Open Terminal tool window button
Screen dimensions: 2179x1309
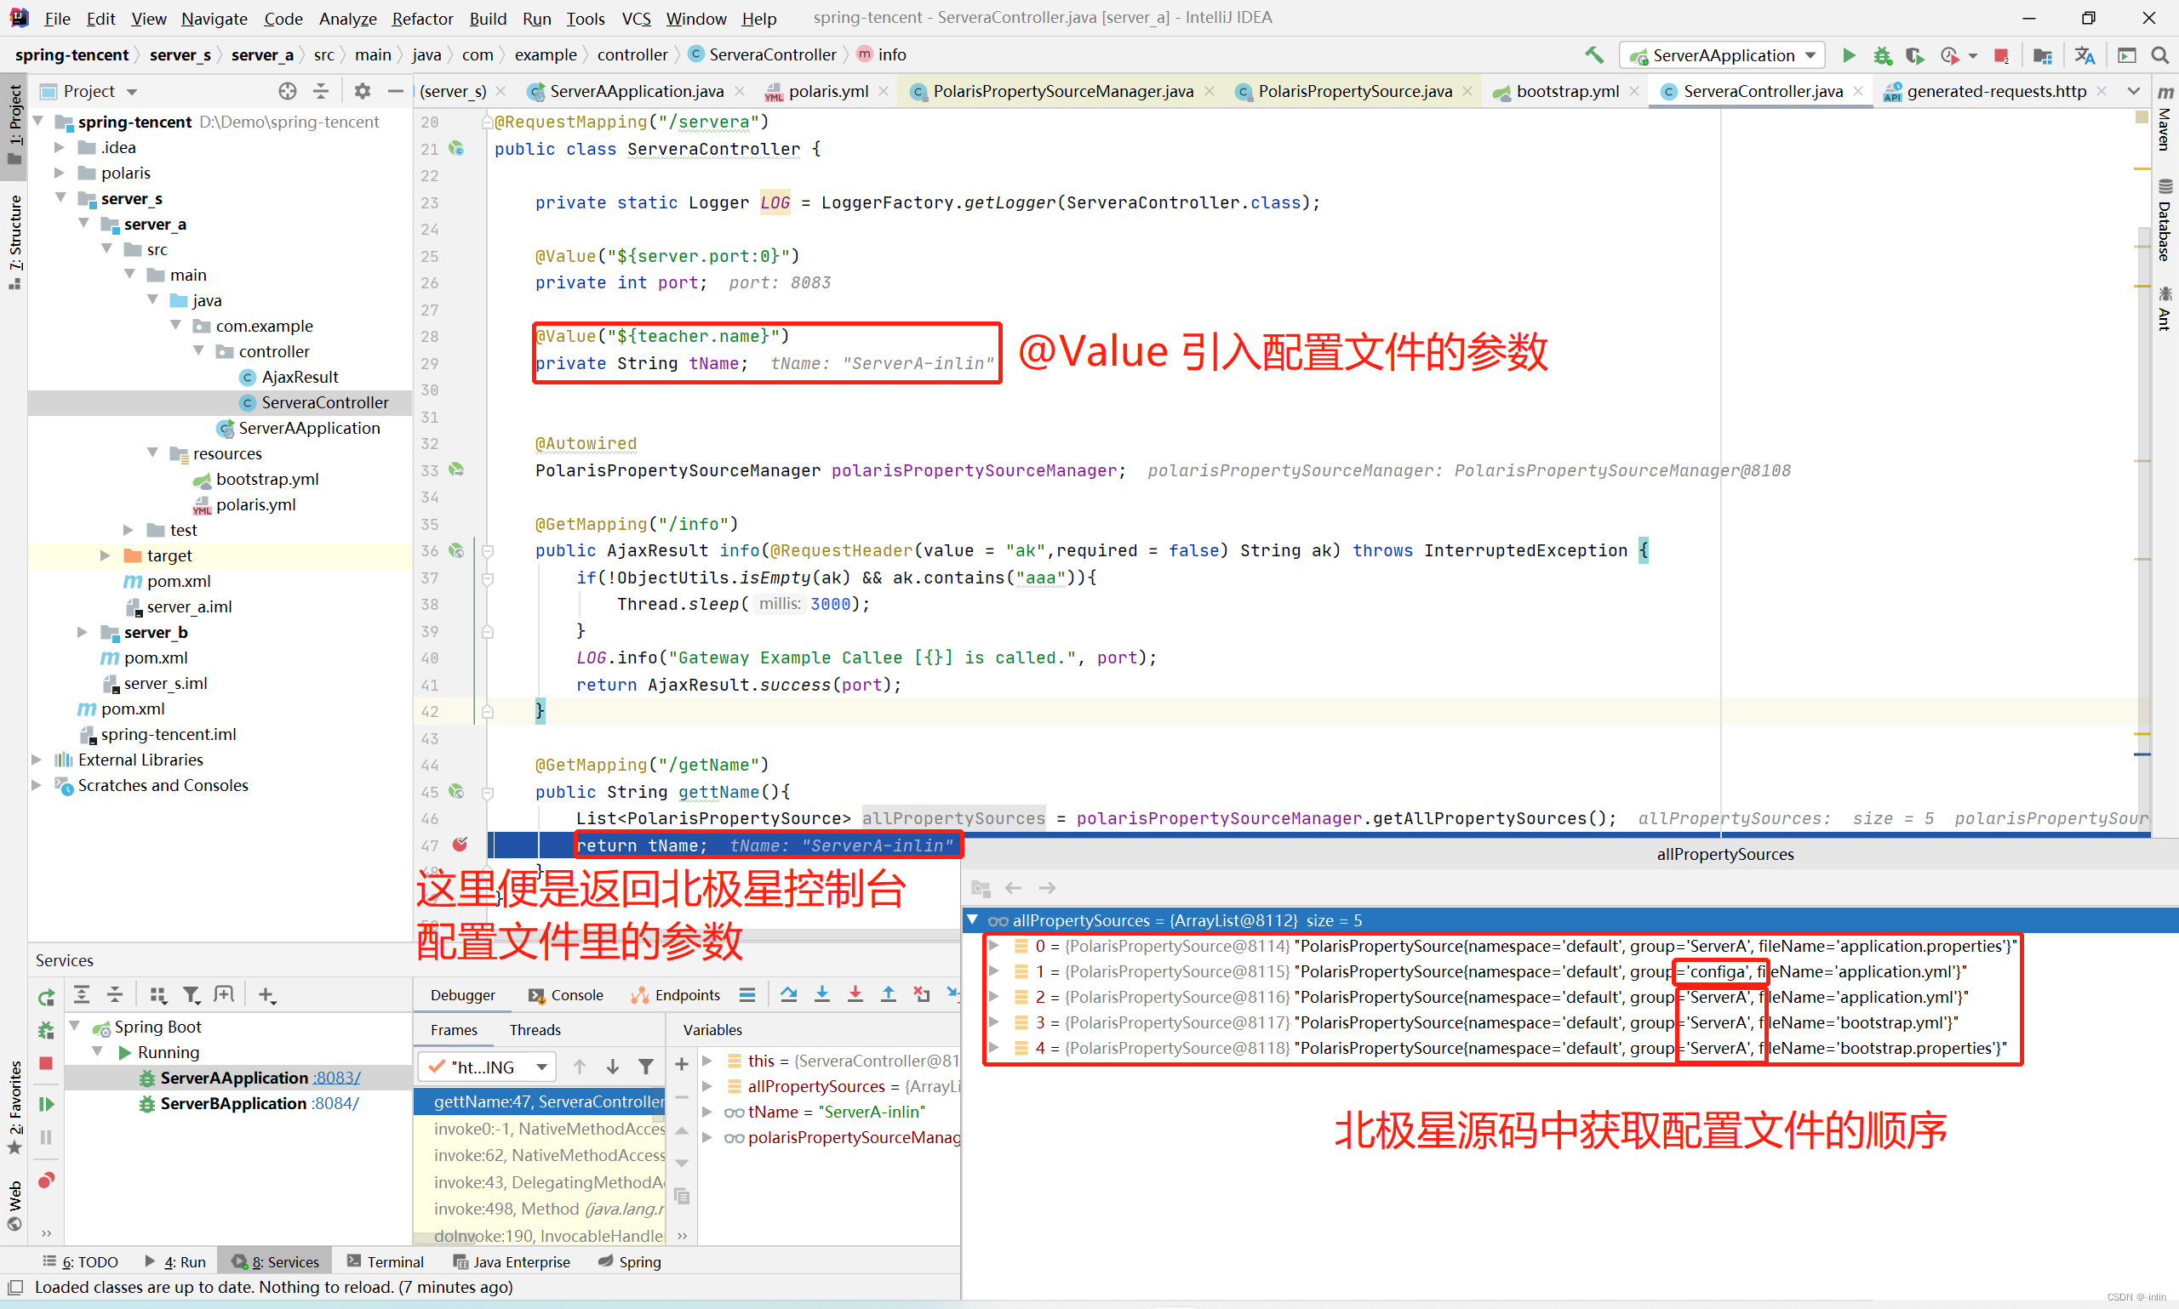tap(385, 1261)
